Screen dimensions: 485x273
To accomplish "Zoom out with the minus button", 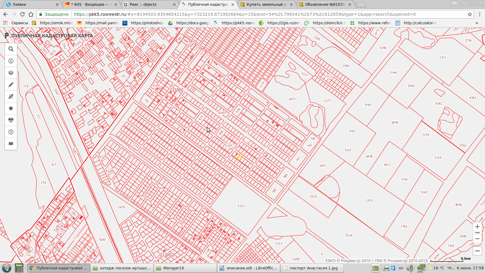I will [477, 239].
